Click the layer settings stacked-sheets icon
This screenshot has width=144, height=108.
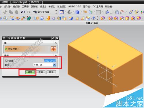click(117, 12)
